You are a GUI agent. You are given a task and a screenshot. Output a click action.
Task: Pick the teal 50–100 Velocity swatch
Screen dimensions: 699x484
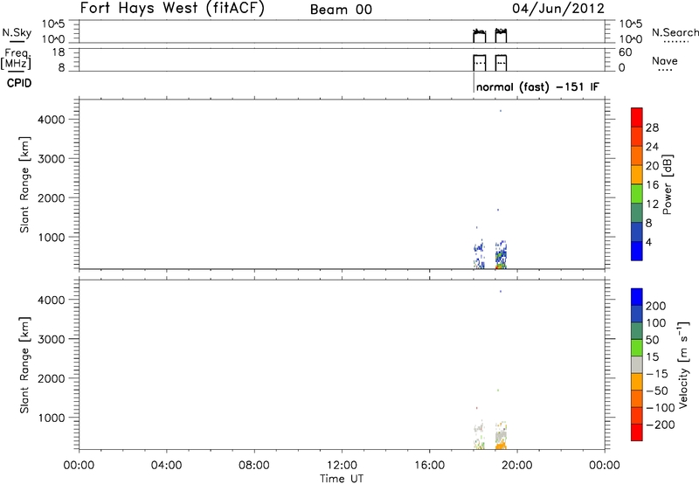[x=637, y=331]
